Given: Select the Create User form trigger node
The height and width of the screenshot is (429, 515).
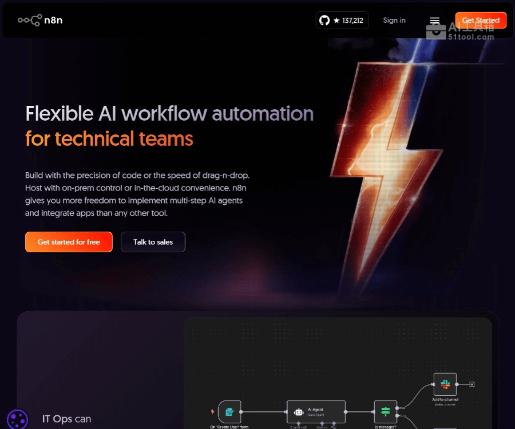Looking at the screenshot, I should click(x=229, y=411).
